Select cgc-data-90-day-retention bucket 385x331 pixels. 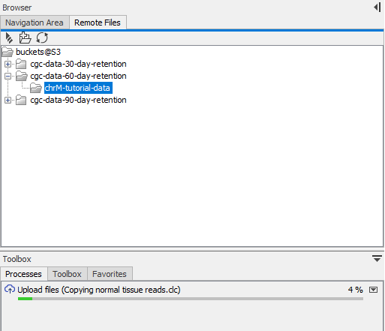coord(78,100)
